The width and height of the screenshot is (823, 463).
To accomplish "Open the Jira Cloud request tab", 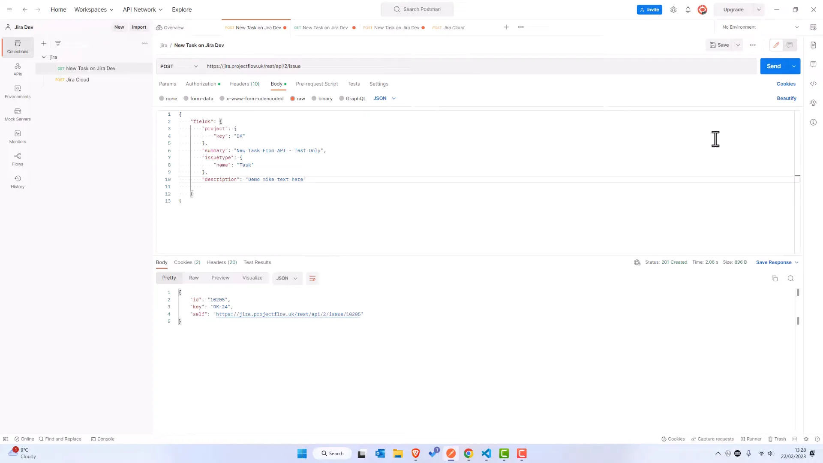I will tap(448, 27).
